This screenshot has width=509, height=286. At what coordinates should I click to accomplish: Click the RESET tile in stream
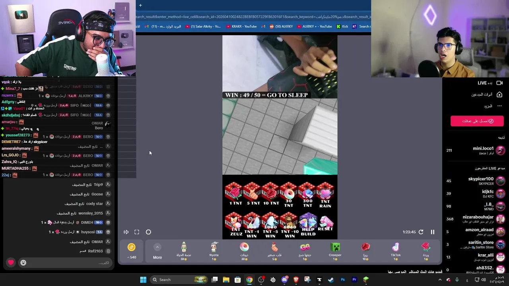(x=325, y=224)
